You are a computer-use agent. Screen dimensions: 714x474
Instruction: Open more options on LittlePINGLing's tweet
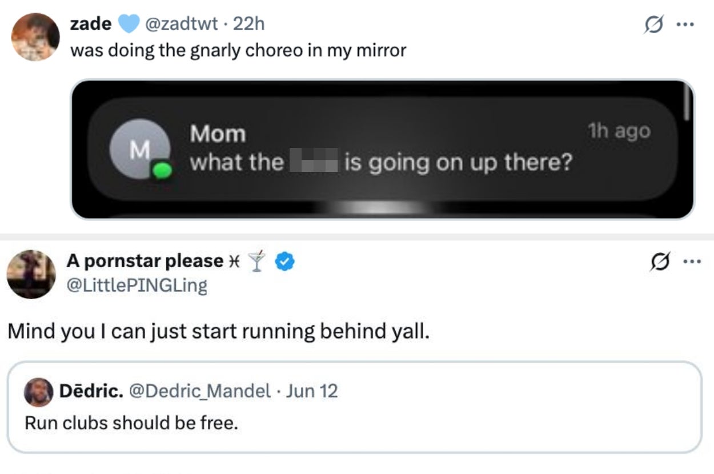point(691,263)
